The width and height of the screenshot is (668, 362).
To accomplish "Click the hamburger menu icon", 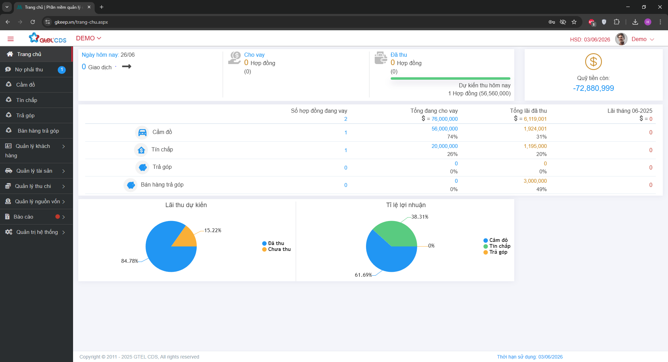I will (x=10, y=39).
